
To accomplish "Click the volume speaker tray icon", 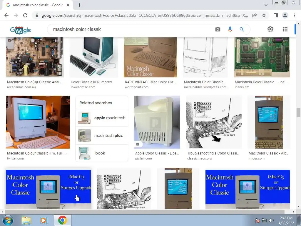I will pos(271,220).
